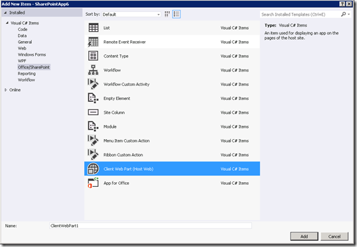357x247 pixels.
Task: Select the Remote Event Receiver icon
Action: click(94, 42)
